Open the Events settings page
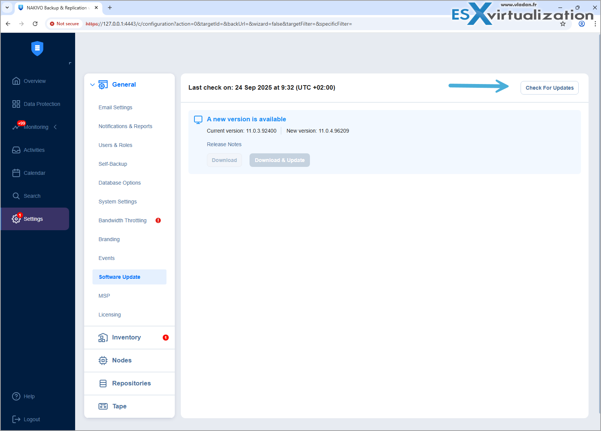This screenshot has width=601, height=431. pyautogui.click(x=106, y=258)
